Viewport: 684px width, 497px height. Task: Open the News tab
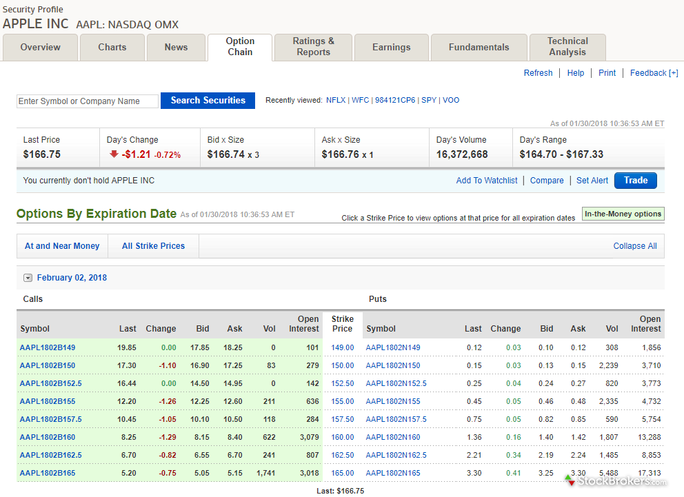tap(176, 47)
